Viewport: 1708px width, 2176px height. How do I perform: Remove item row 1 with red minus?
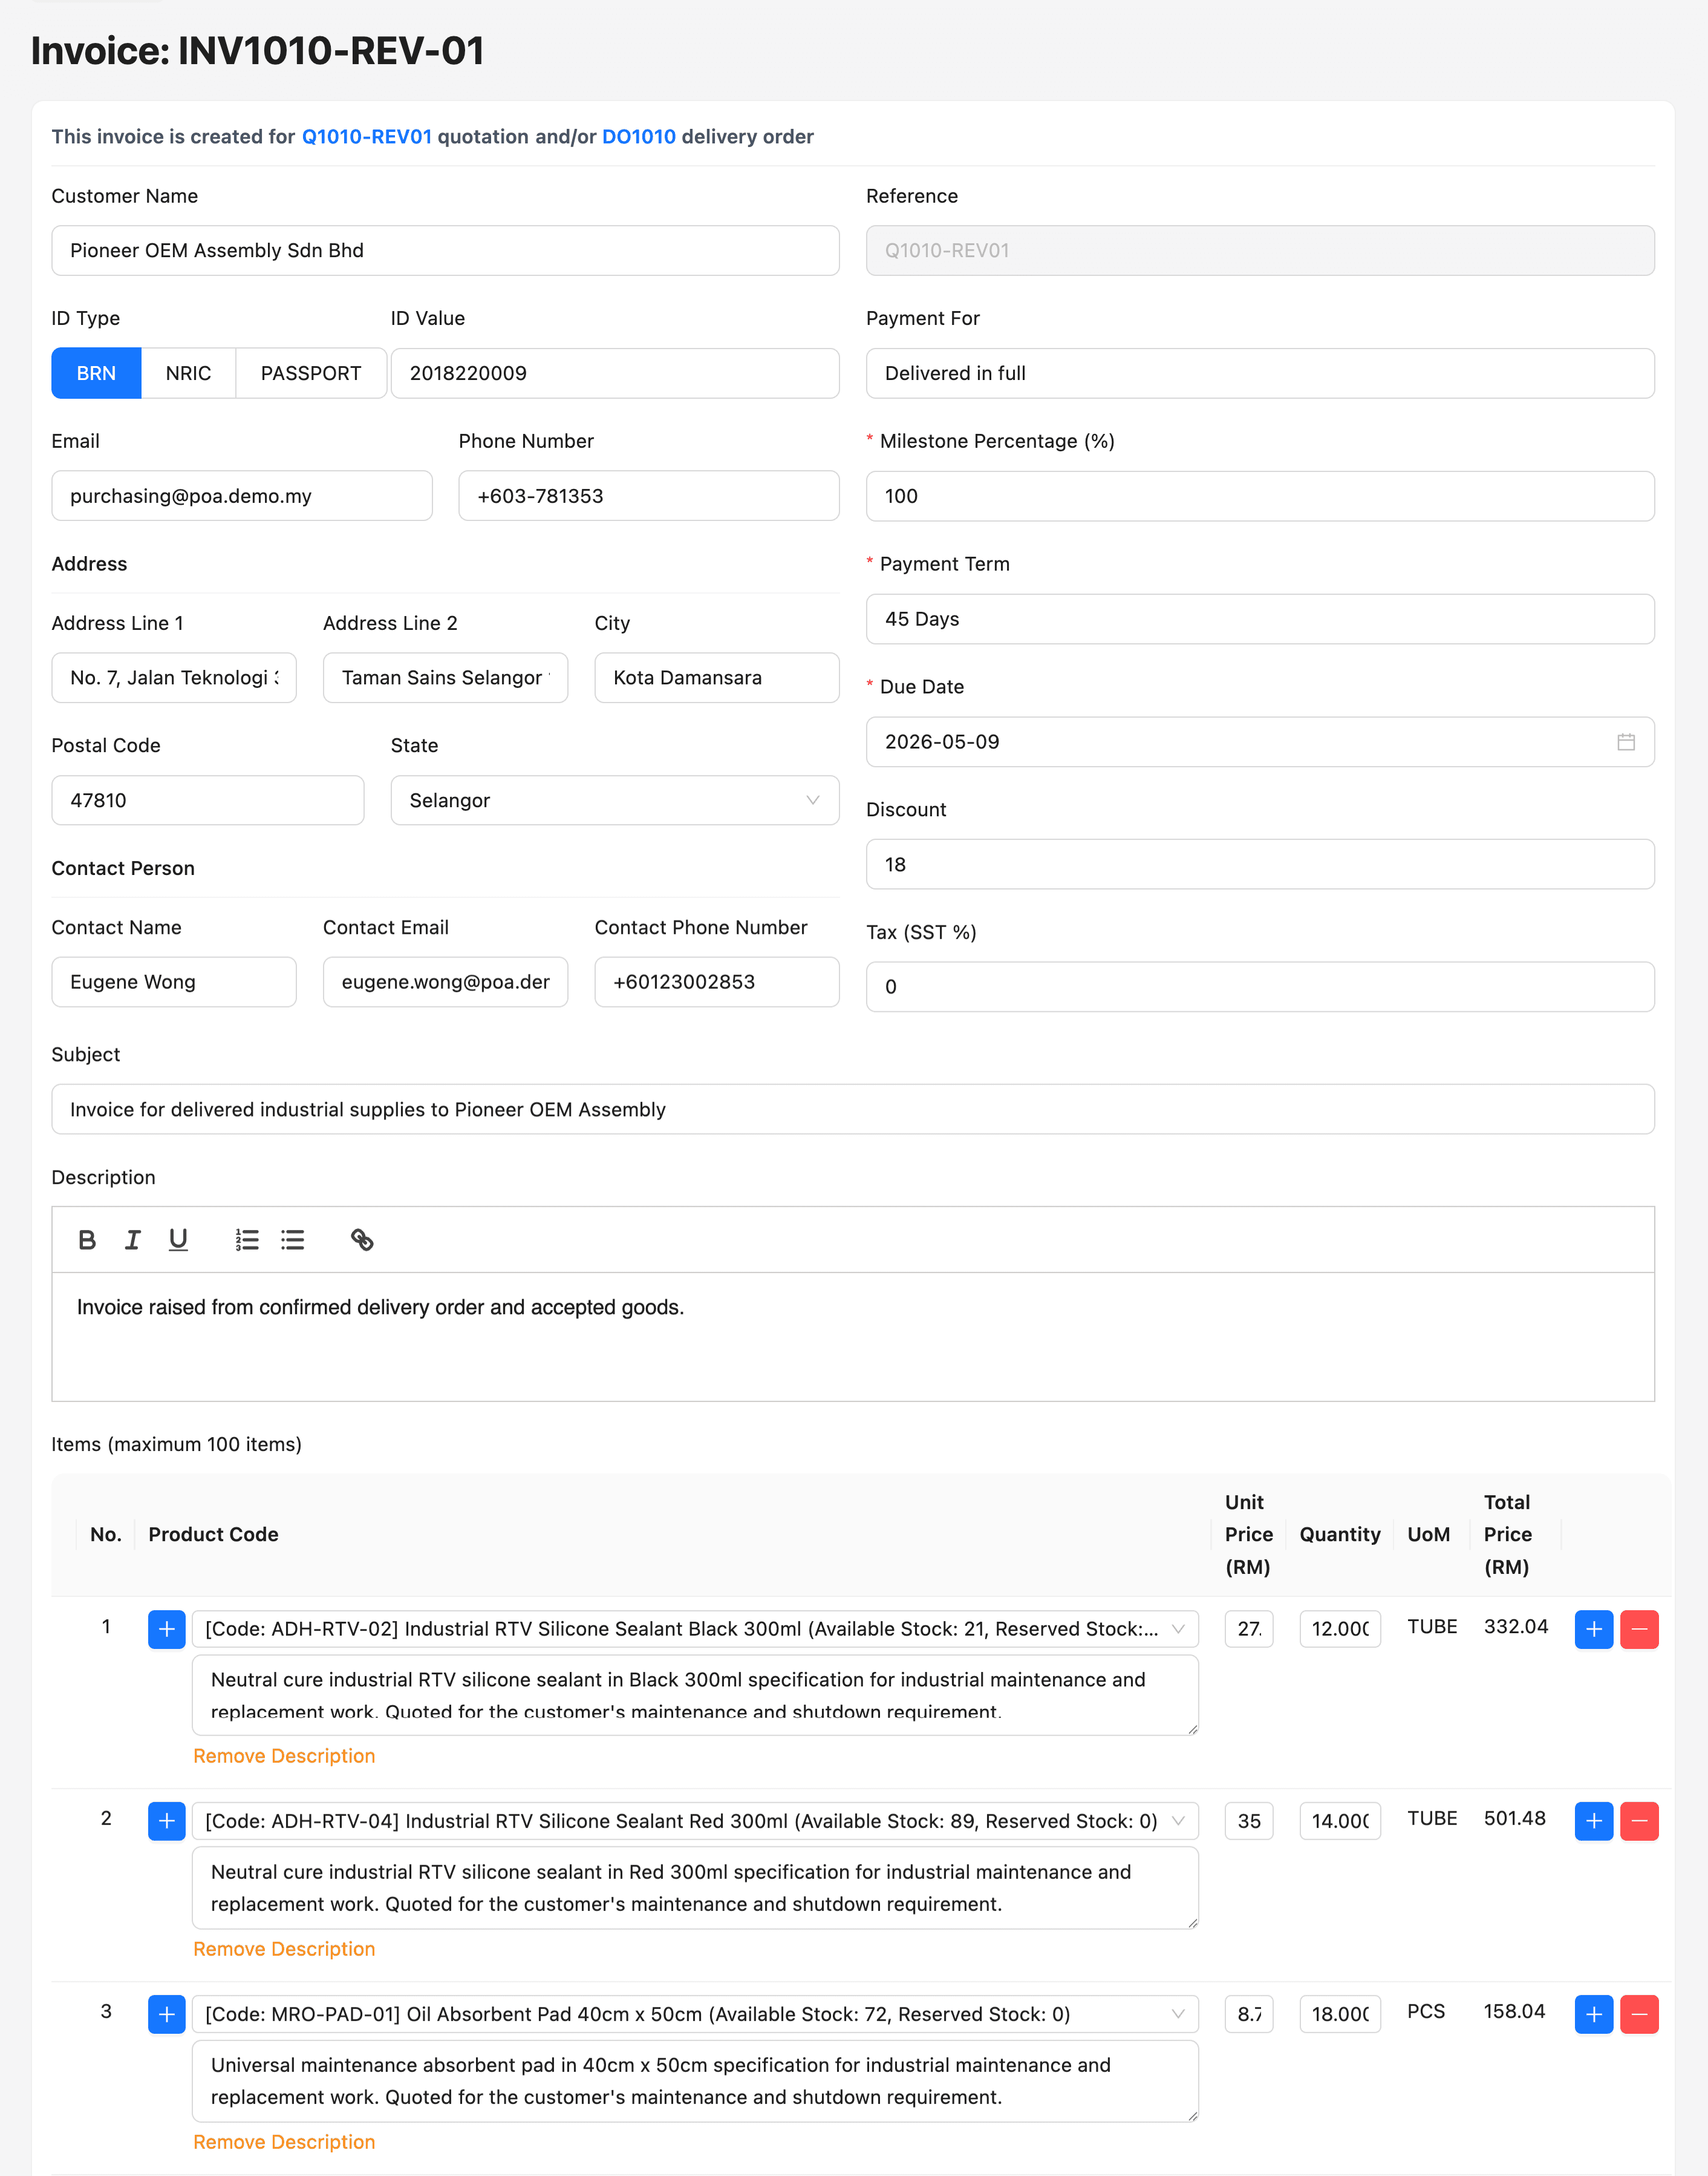coord(1638,1629)
